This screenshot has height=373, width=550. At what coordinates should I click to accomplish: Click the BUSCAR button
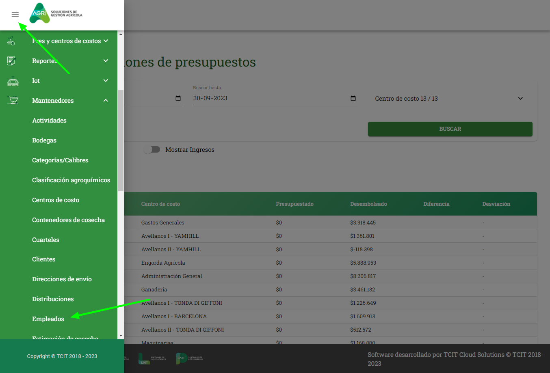[x=450, y=129]
